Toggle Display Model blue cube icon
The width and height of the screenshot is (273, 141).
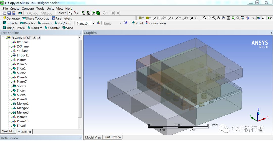coord(259,18)
